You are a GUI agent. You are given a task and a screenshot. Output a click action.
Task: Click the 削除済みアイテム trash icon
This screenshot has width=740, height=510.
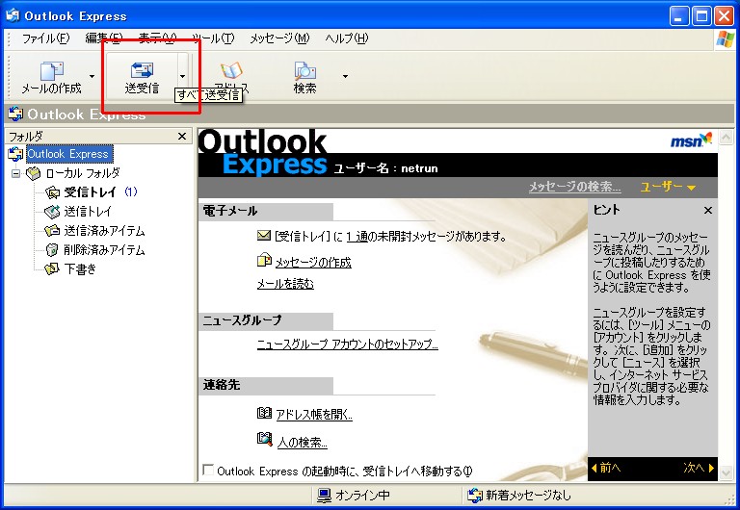(52, 250)
